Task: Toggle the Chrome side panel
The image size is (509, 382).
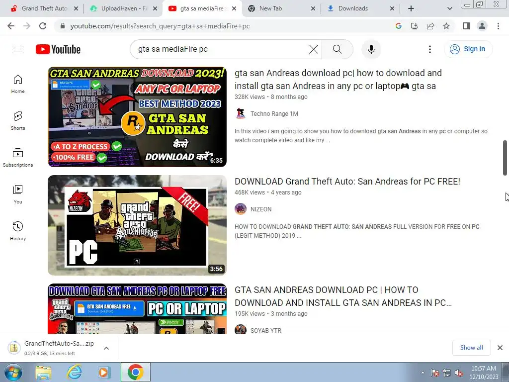Action: [x=466, y=26]
